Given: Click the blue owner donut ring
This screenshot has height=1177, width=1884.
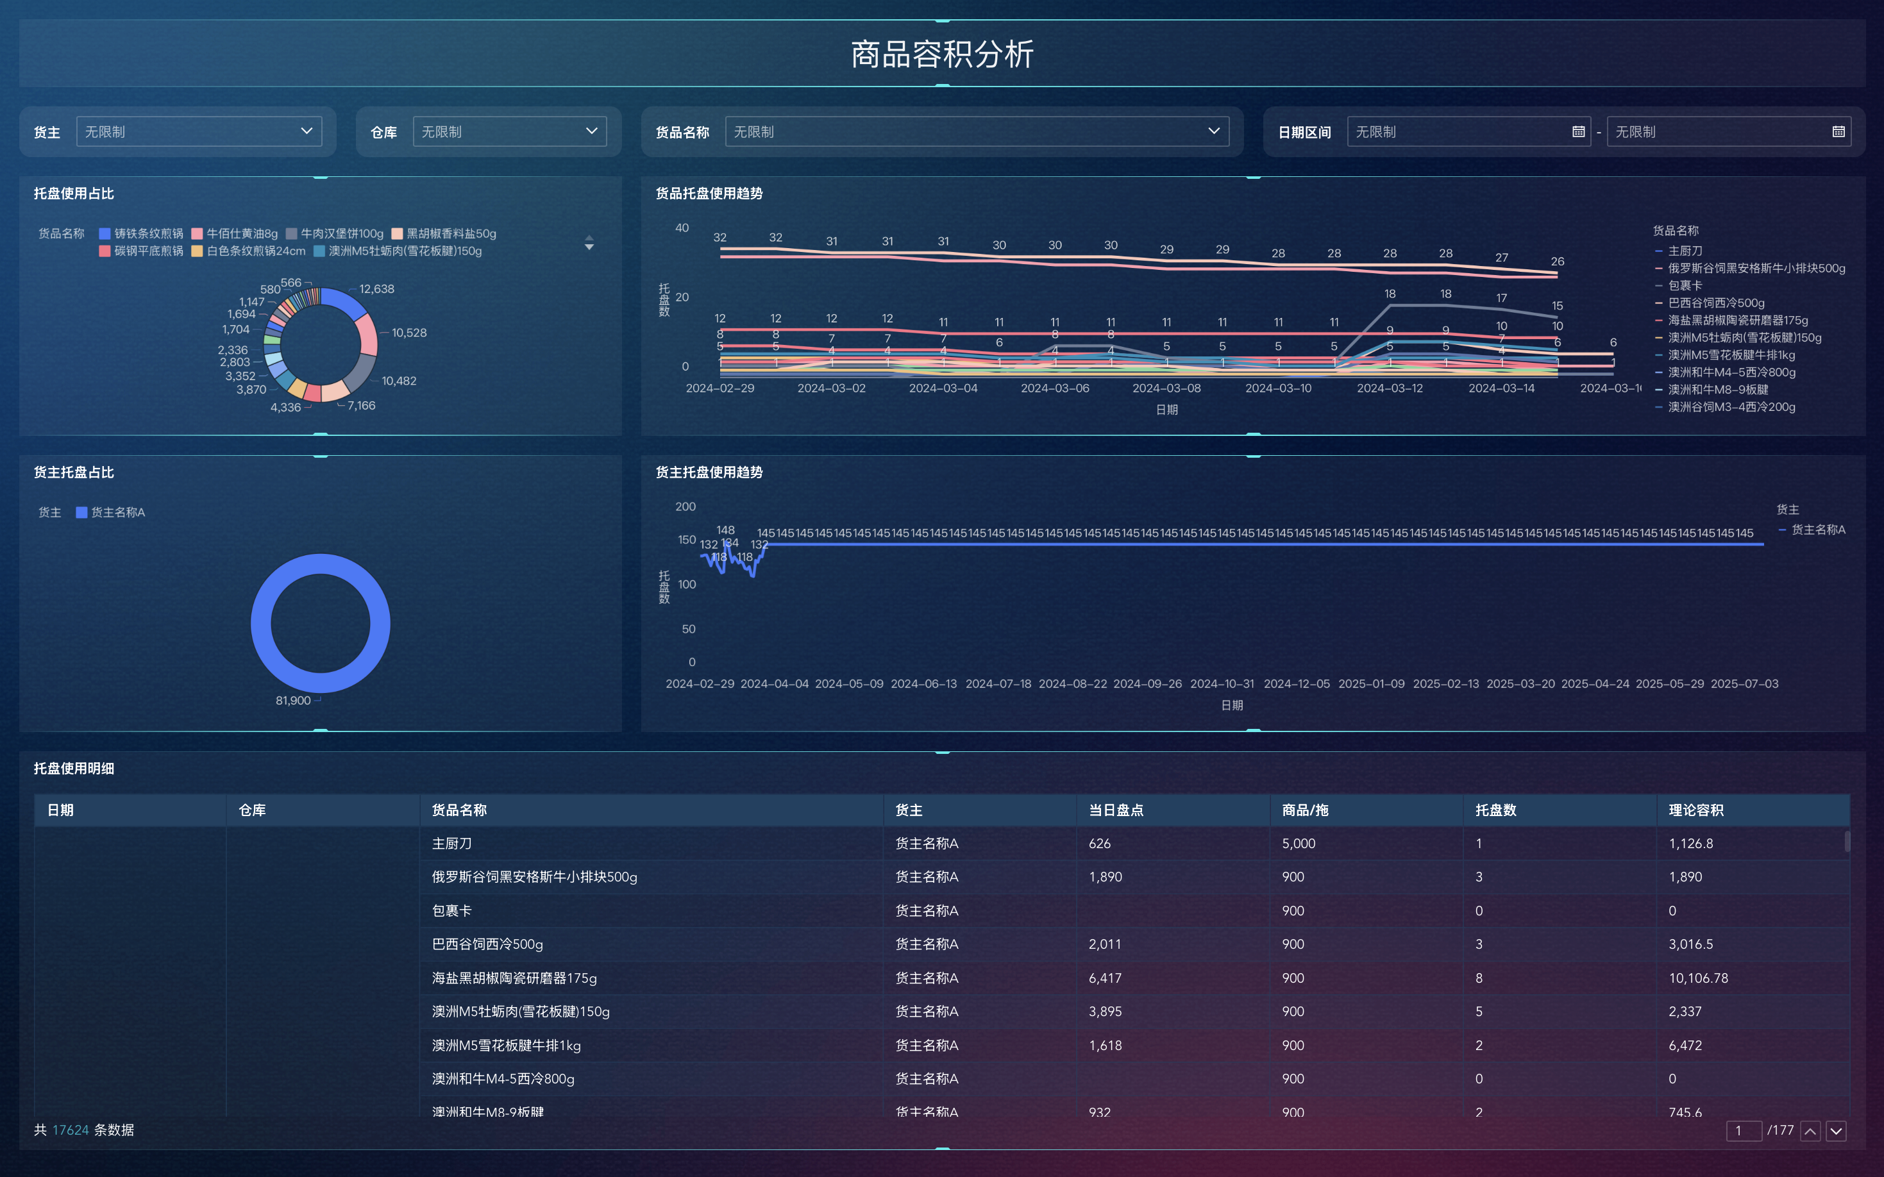Looking at the screenshot, I should pyautogui.click(x=262, y=622).
